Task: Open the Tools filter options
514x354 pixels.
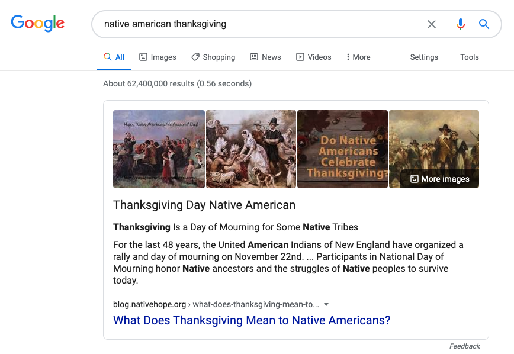Action: pos(470,57)
